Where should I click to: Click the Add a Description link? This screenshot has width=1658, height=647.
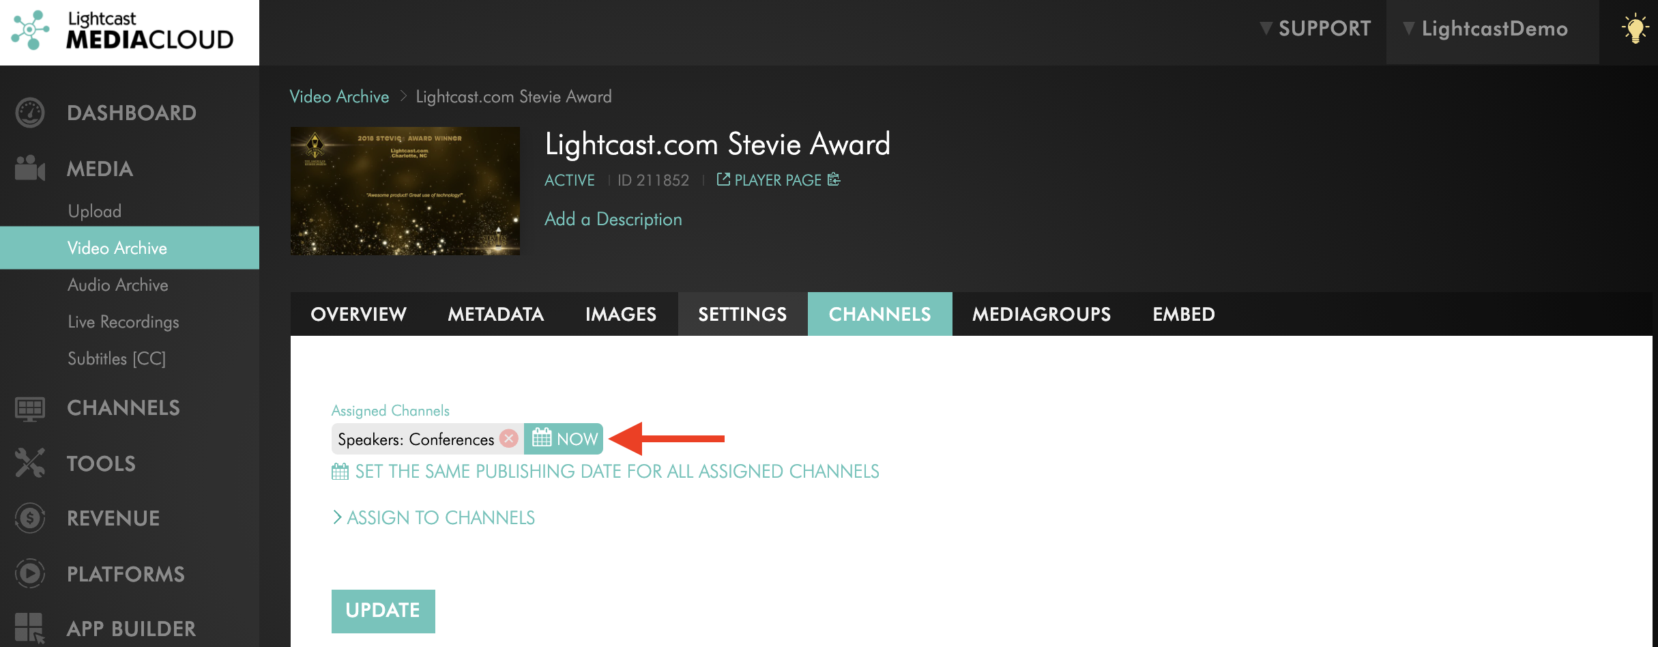point(613,219)
